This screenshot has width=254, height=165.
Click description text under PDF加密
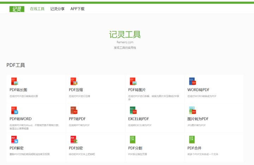coord(82,154)
